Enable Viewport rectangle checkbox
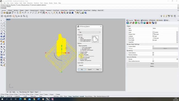Screen dimensions: 179x101 [79, 58]
